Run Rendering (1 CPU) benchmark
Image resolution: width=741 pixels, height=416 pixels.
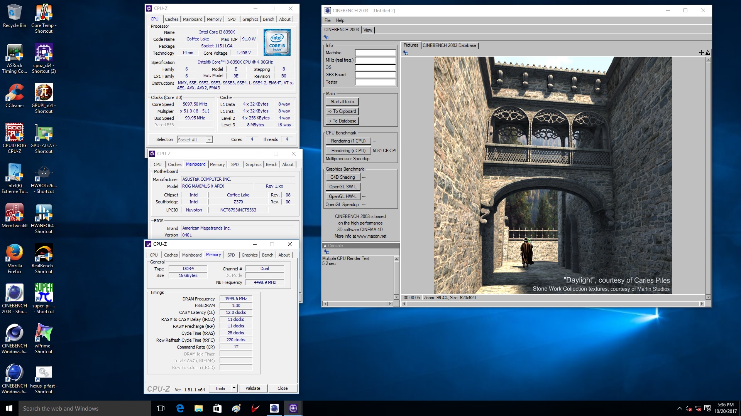point(348,141)
